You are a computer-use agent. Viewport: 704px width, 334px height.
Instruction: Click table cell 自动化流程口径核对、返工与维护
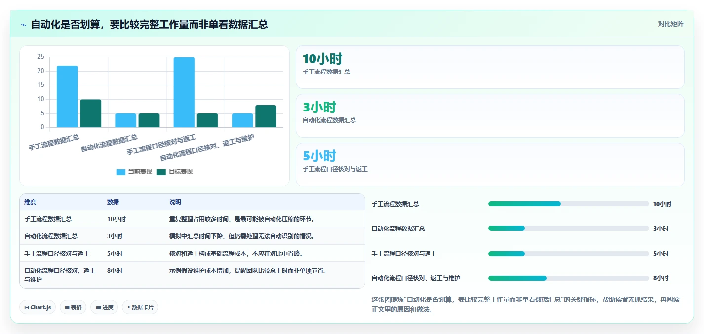[x=60, y=275]
